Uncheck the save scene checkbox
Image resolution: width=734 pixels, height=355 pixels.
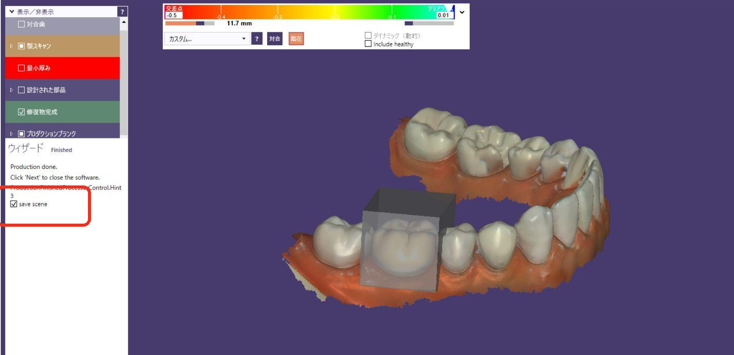[13, 204]
